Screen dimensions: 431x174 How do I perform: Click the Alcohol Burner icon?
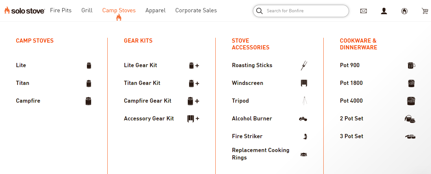point(303,119)
